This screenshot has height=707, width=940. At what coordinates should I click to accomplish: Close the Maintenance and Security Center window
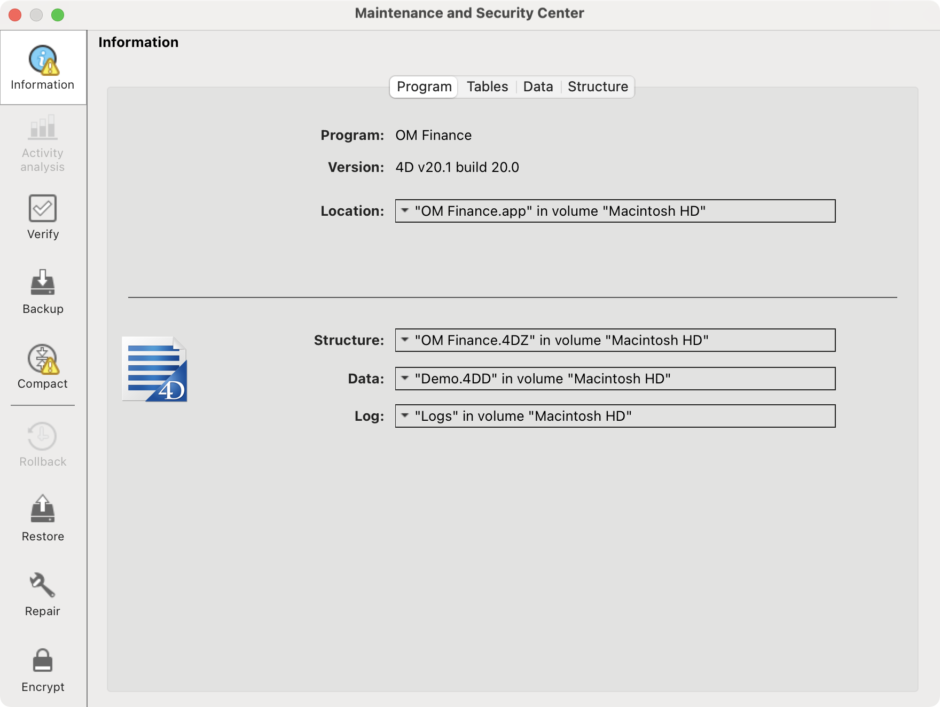pyautogui.click(x=15, y=15)
